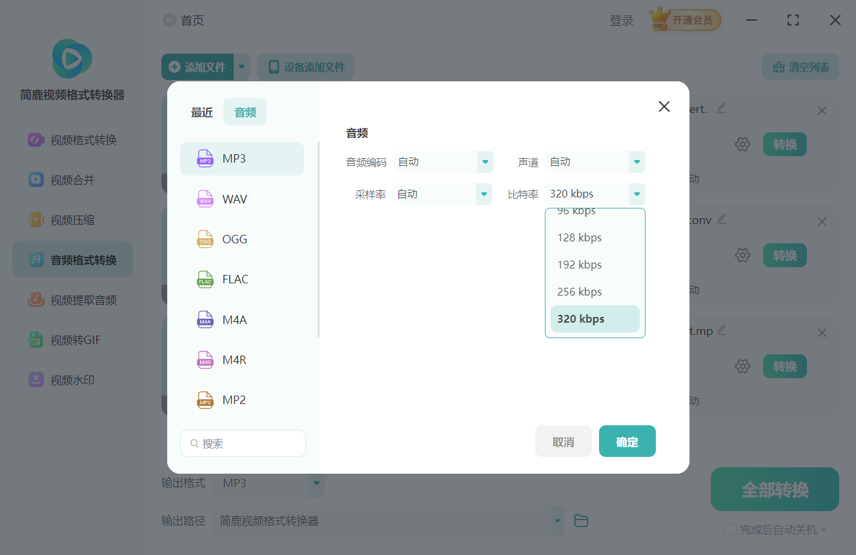Focus the 搜索 format search field
The width and height of the screenshot is (856, 555).
[x=243, y=443]
